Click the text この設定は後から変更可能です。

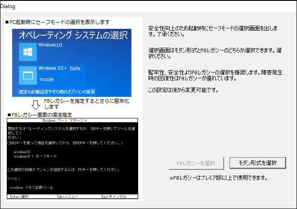click(x=183, y=90)
